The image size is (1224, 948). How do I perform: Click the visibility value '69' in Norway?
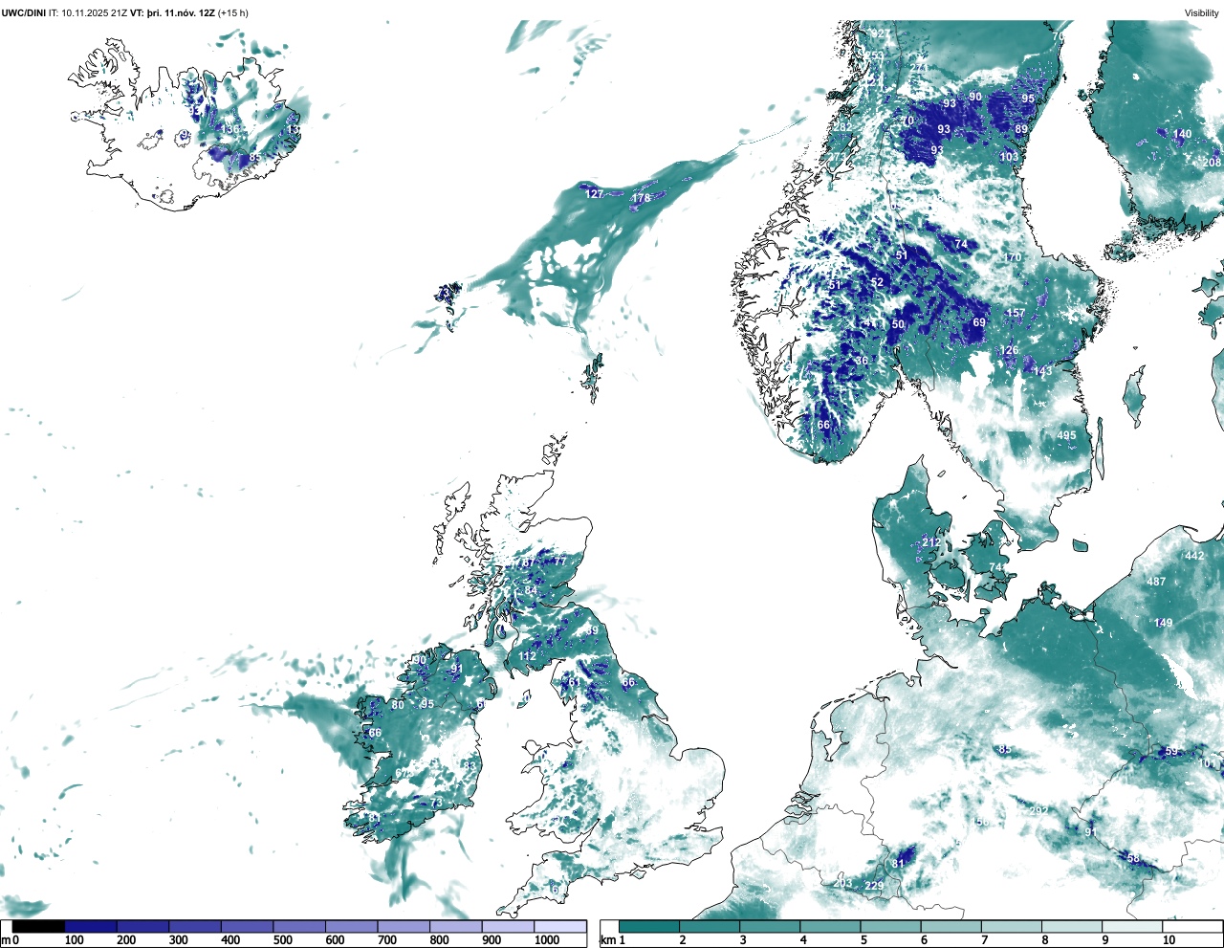coord(979,322)
